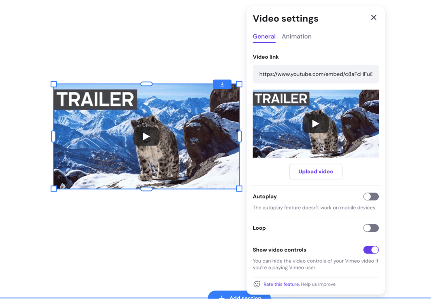Screen dimensions: 431x299
Task: Click the download icon above the video
Action: 222,84
